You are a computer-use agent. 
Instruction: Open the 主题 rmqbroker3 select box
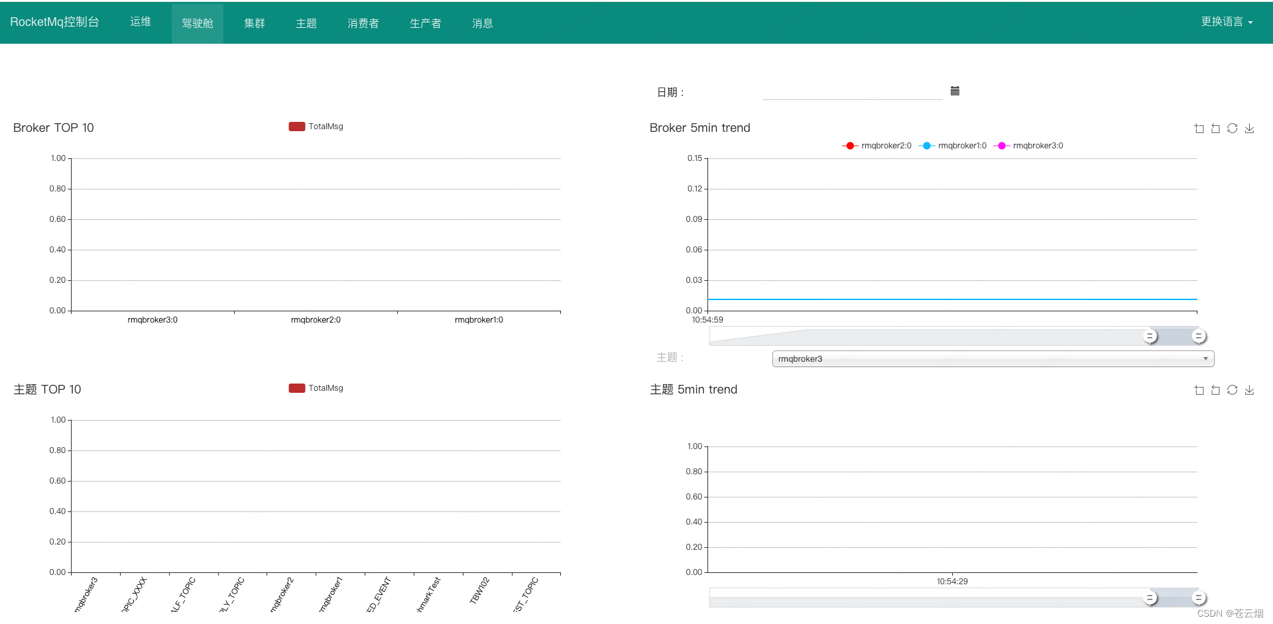tap(993, 359)
